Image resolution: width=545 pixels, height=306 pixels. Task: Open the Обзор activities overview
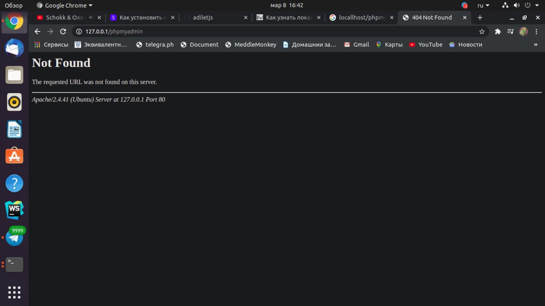pyautogui.click(x=14, y=6)
